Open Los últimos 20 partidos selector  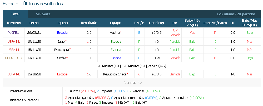[x=236, y=14]
